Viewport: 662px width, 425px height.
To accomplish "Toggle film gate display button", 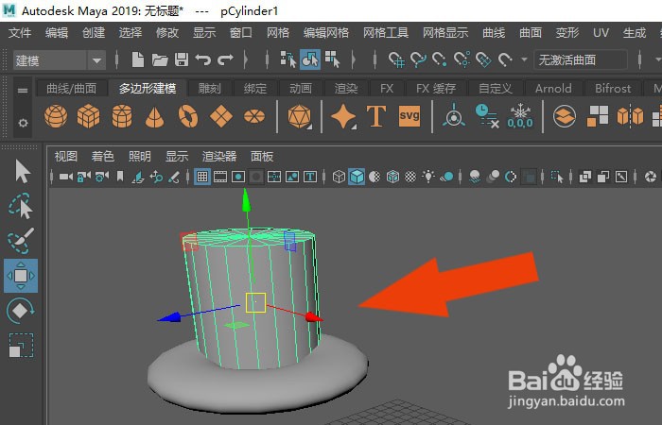I will (220, 177).
